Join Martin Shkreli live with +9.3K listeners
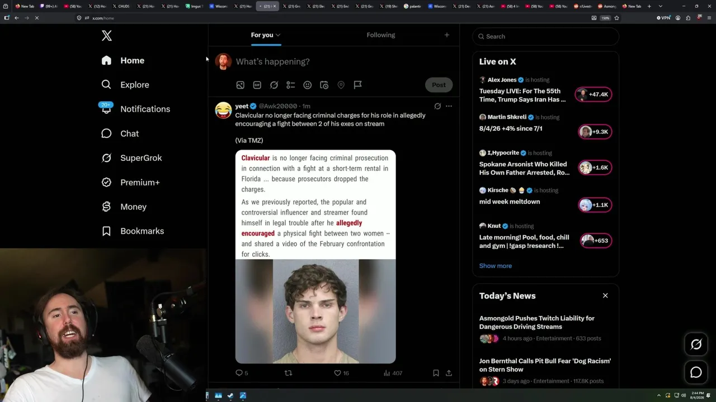 point(595,132)
